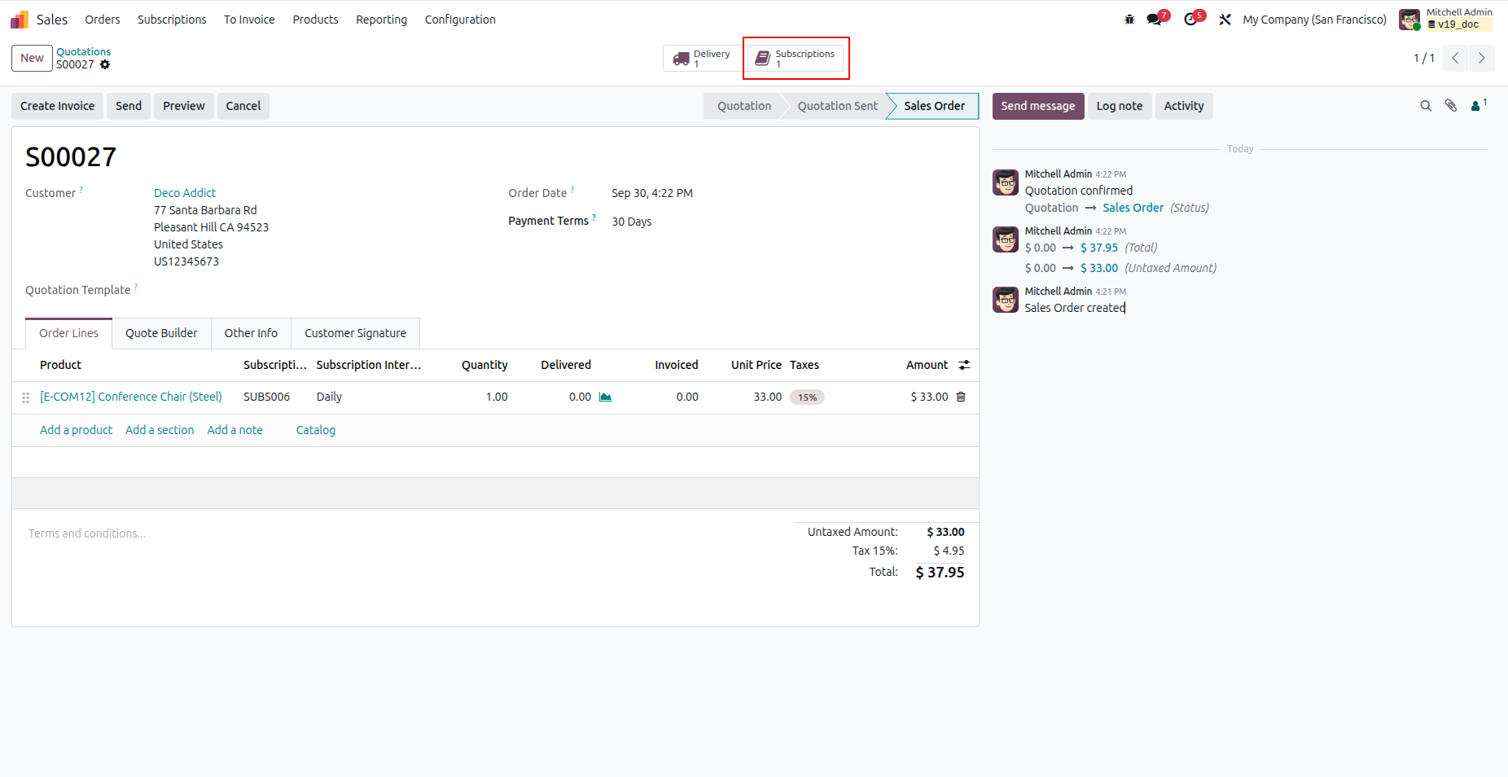Open the Conference Chair (Steel) product link

[131, 397]
